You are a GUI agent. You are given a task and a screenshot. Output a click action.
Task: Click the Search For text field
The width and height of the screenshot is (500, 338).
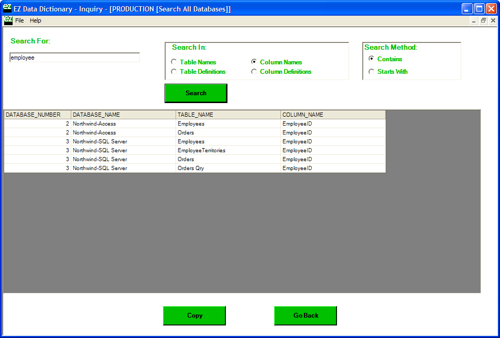(x=74, y=58)
